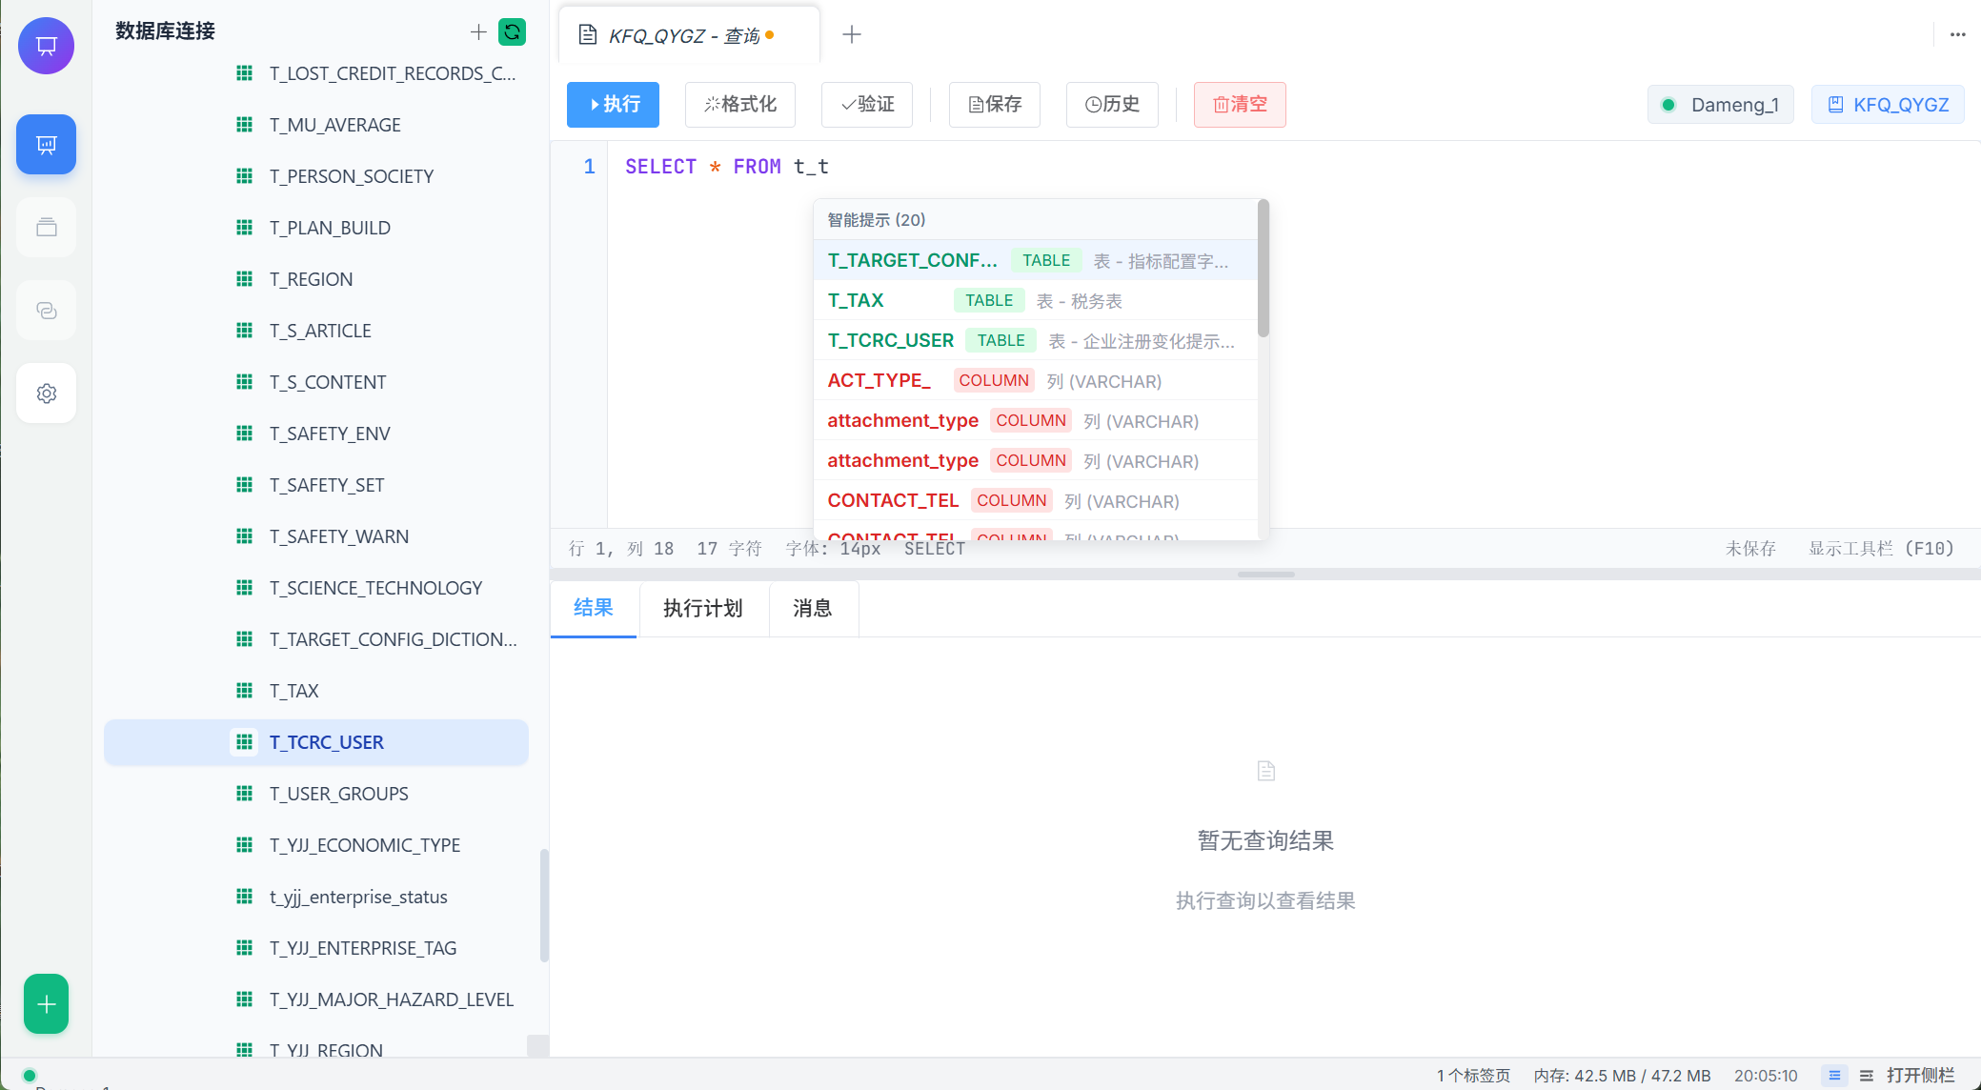Select T_S_CONTENT table
Viewport: 1981px width, 1090px height.
316,382
